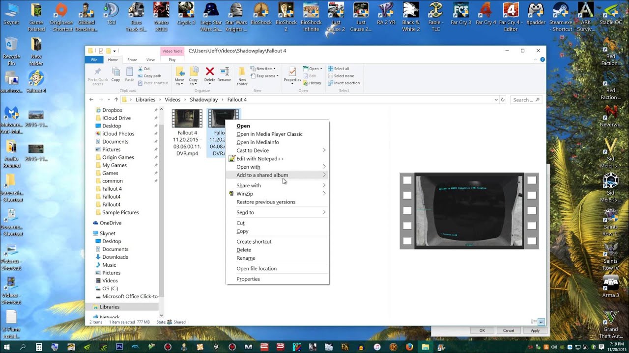Open Photoshop from the taskbar
Screen dimensions: 629x353
point(119,347)
